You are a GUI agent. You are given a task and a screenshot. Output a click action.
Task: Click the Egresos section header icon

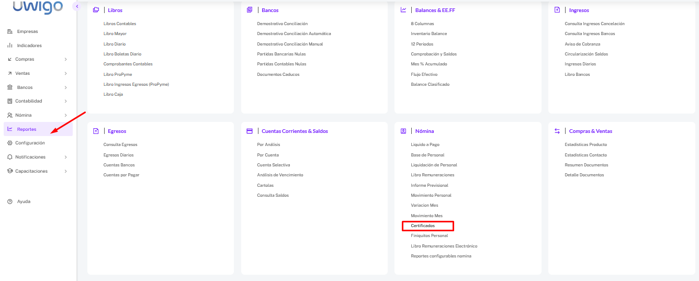click(x=96, y=131)
